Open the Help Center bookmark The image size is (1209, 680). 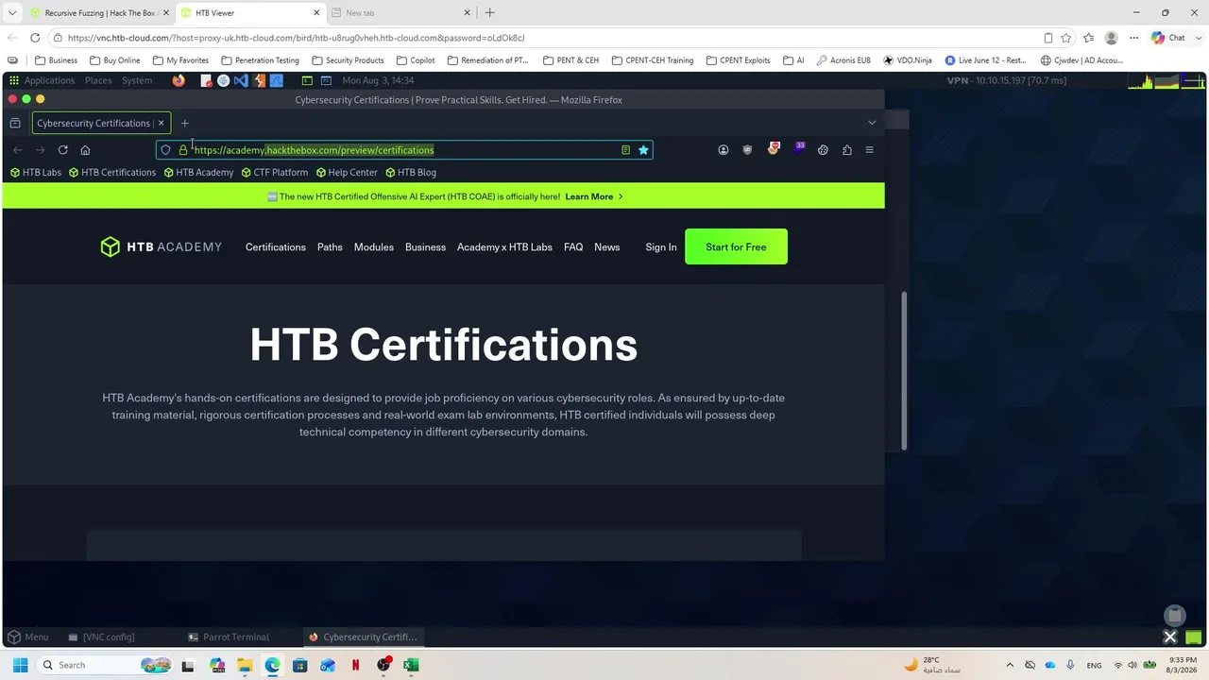pos(347,173)
